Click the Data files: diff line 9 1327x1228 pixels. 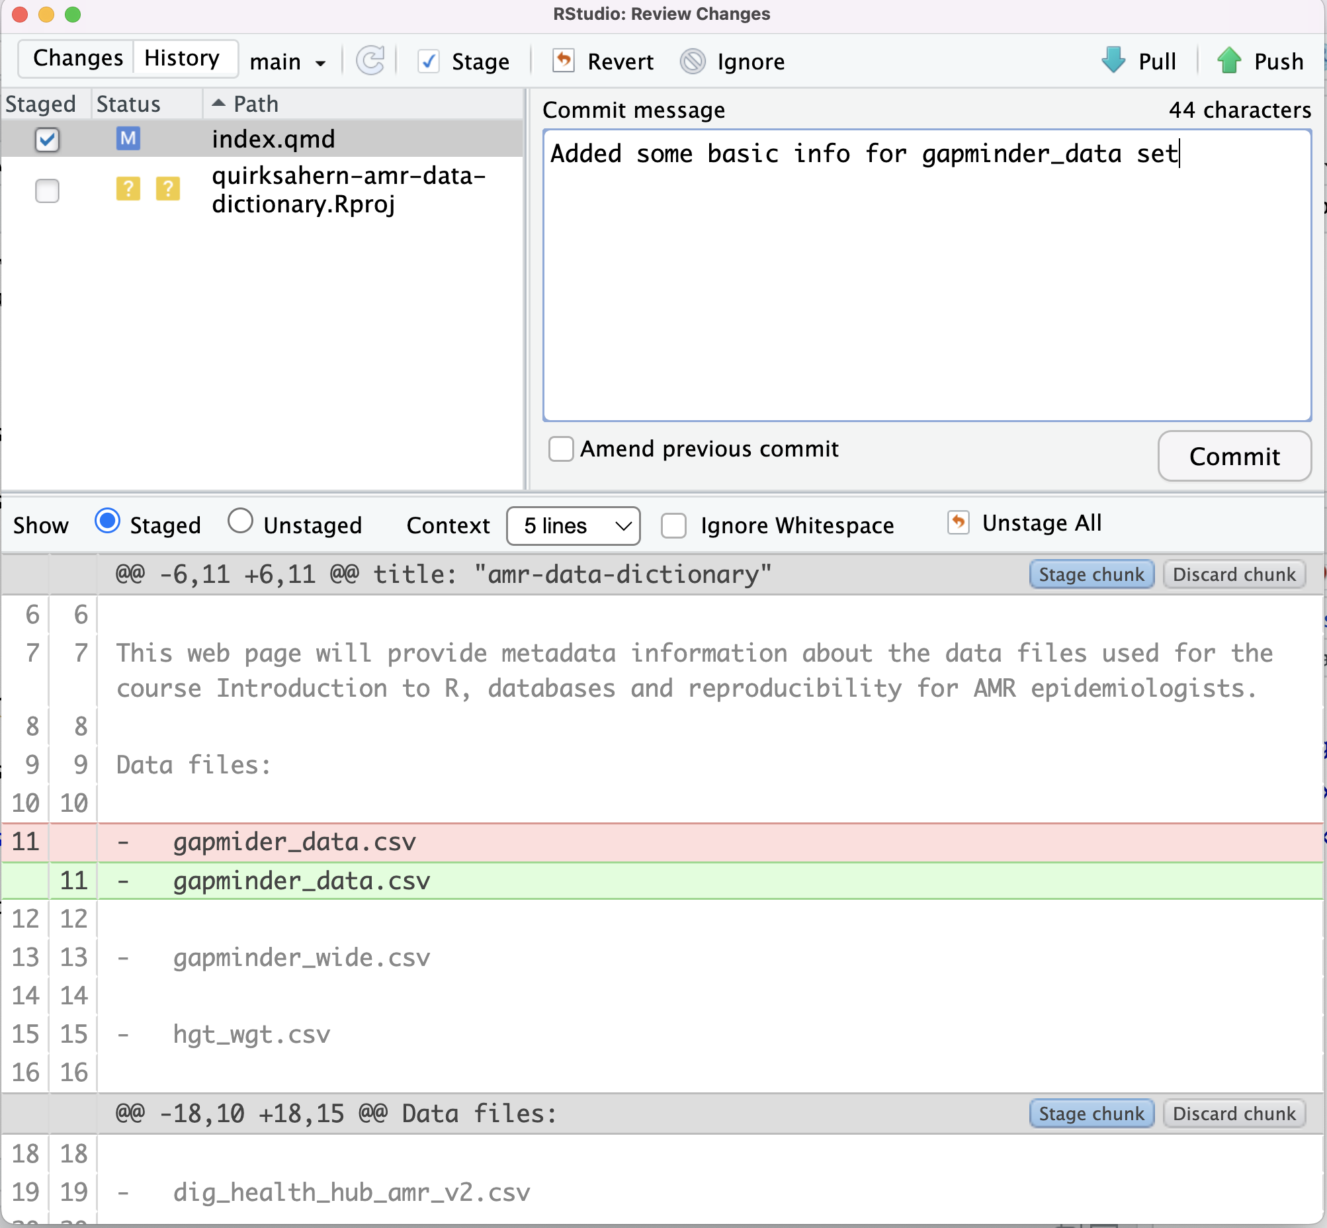[662, 765]
